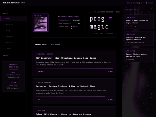Click the // ACTIVE DIRECTORY category label
This screenshot has width=156, height=117.
[x=43, y=82]
